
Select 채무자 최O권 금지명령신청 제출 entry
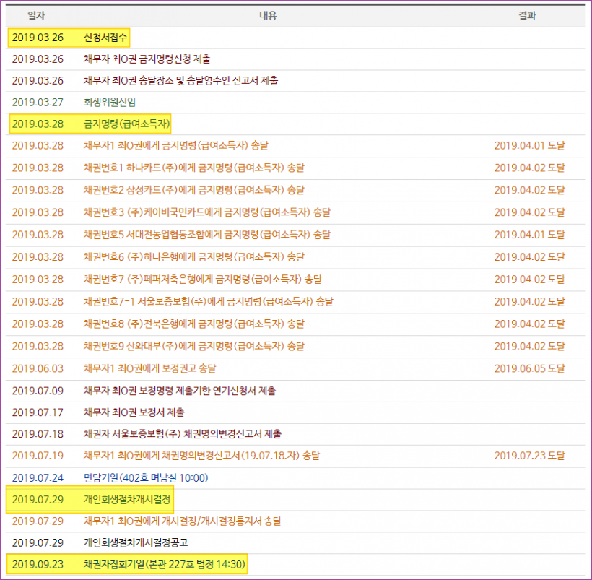tap(147, 59)
